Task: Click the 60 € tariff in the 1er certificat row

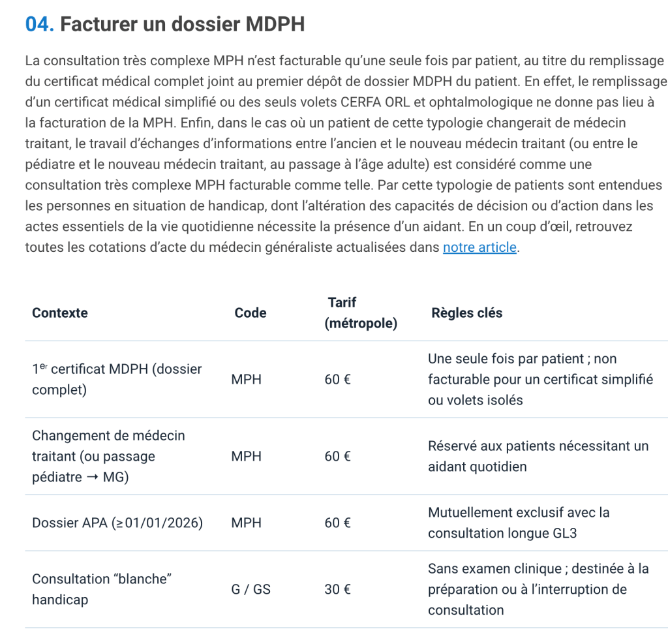Action: [338, 379]
